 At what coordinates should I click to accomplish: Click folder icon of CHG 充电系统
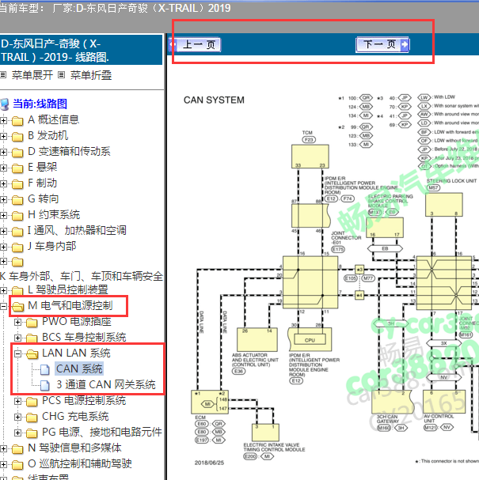pyautogui.click(x=32, y=418)
